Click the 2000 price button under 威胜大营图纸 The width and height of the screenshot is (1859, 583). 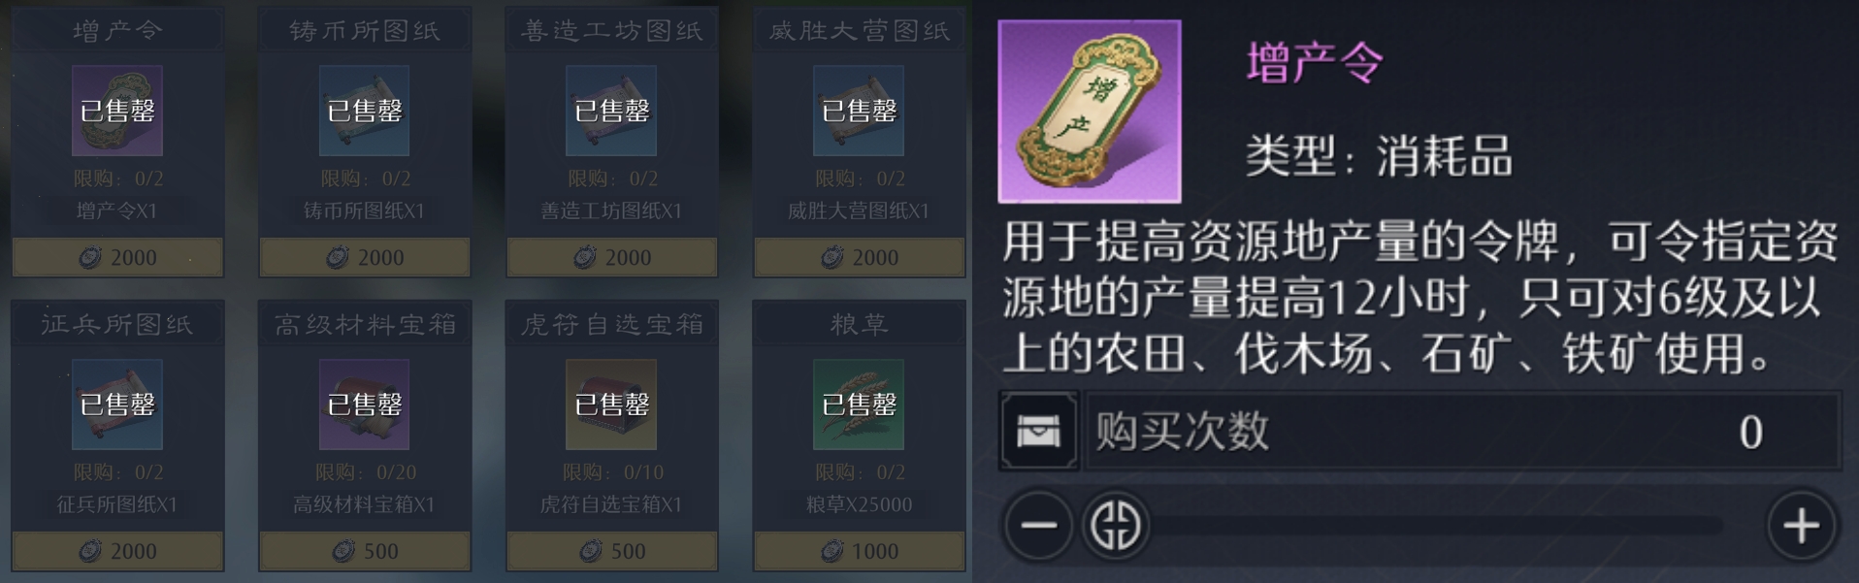click(859, 257)
